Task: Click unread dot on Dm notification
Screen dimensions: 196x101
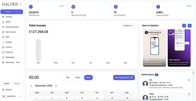Action: pyautogui.click(x=189, y=80)
